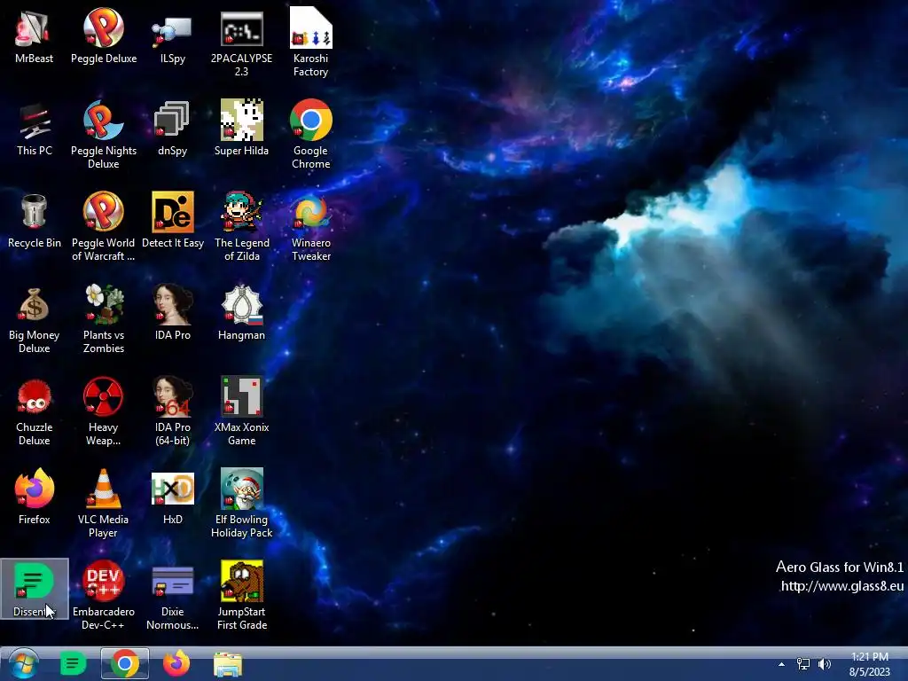This screenshot has width=908, height=681.
Task: Select the Detect It Easy shortcut
Action: pos(173,221)
